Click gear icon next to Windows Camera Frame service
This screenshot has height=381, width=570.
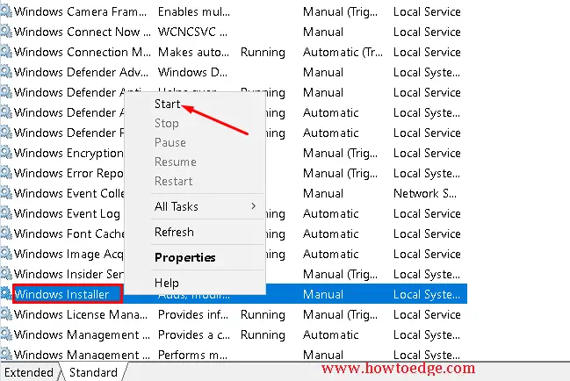6,11
